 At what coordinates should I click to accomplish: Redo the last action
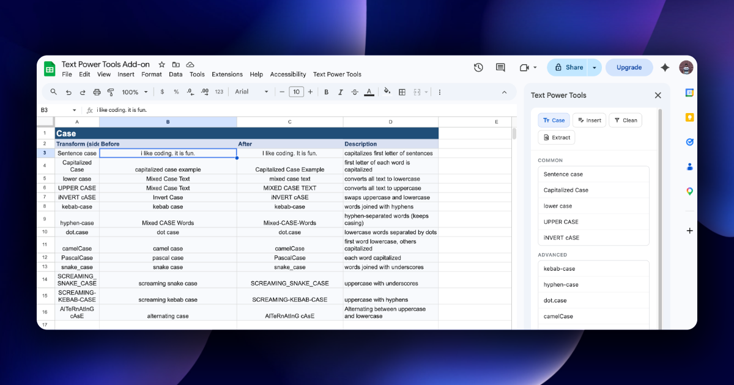tap(83, 92)
